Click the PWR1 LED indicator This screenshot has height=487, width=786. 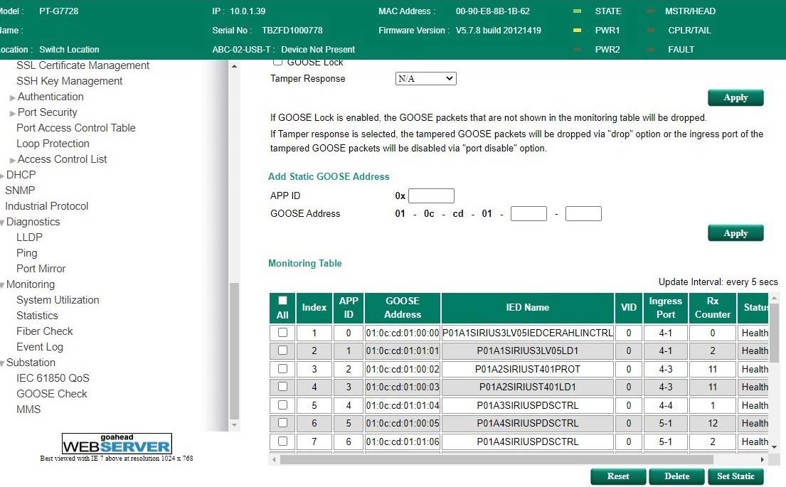click(577, 30)
